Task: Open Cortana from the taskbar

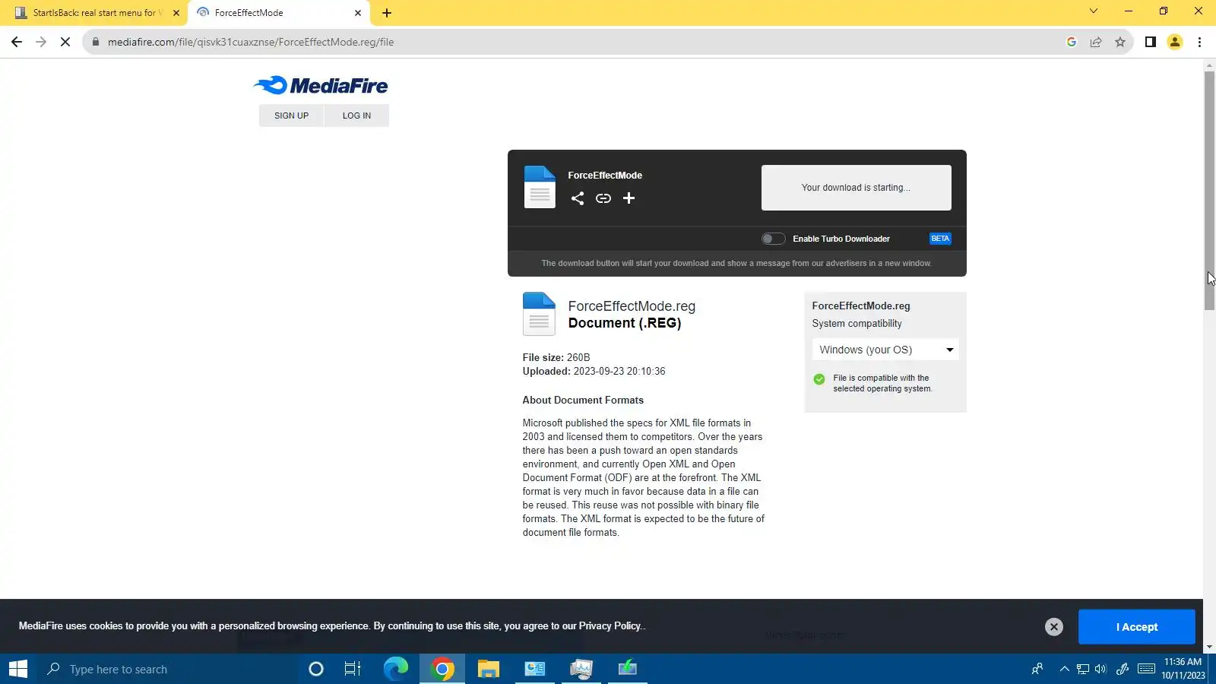Action: click(x=316, y=669)
